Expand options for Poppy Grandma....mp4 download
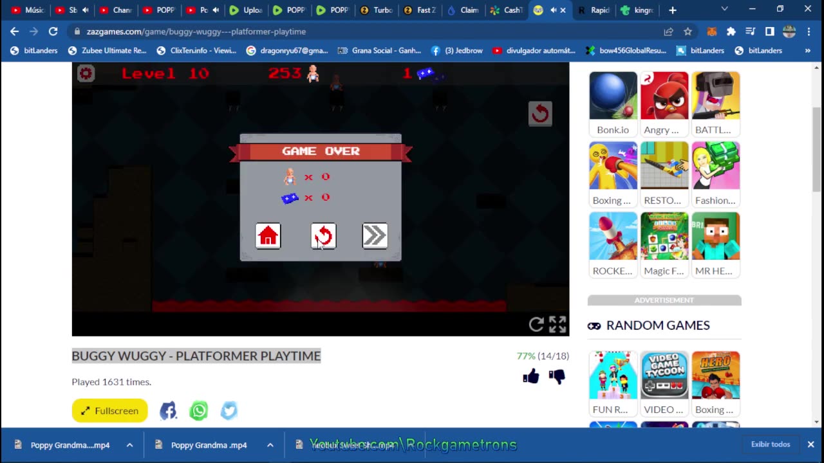This screenshot has height=463, width=824. (129, 444)
